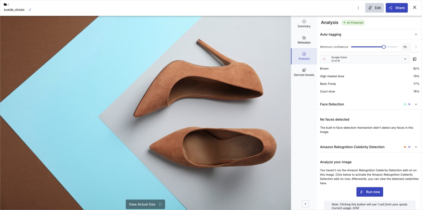Click the folder icon in breadcrumb
This screenshot has height=210, width=422.
click(x=5, y=5)
